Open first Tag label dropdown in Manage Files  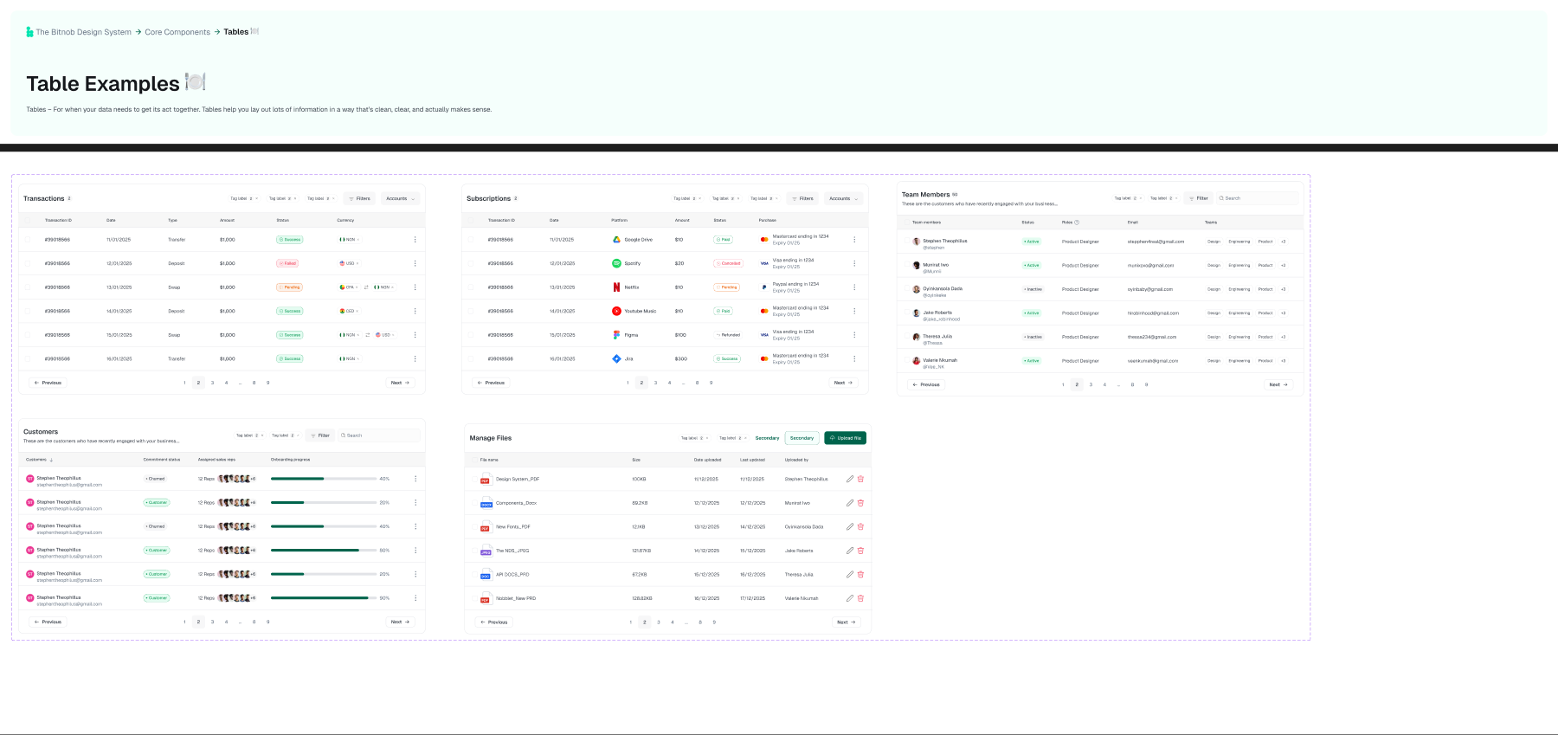694,438
